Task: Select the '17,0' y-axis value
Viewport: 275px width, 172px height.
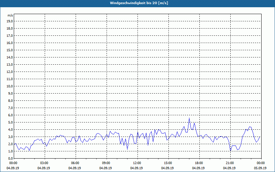Action: [x=10, y=36]
